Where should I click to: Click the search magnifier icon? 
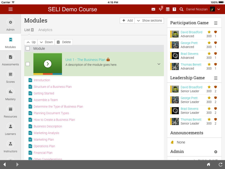(181, 9)
